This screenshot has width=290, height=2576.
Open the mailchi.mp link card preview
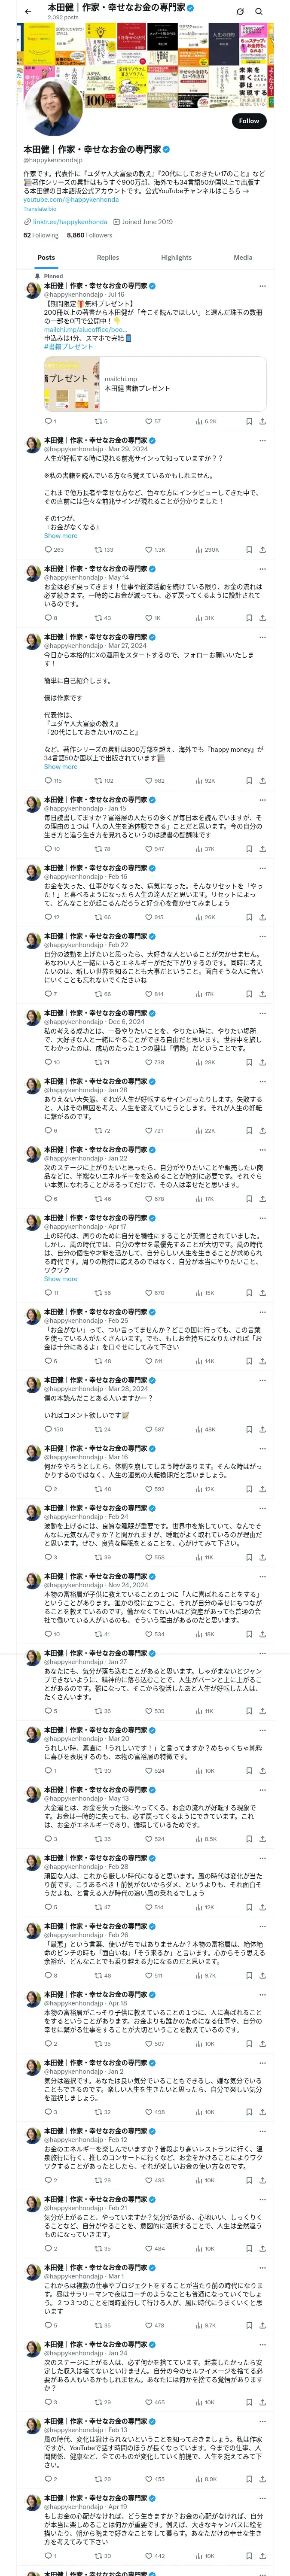pos(155,384)
